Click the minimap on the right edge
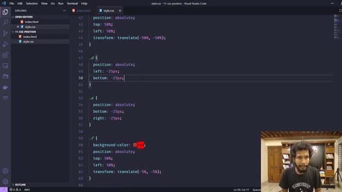The width and height of the screenshot is (342, 192). pyautogui.click(x=337, y=26)
